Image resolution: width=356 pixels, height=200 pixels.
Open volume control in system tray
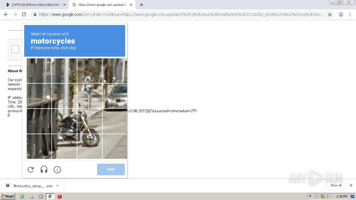click(316, 196)
